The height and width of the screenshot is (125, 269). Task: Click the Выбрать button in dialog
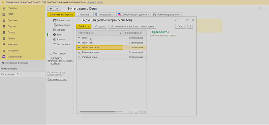click(x=84, y=26)
